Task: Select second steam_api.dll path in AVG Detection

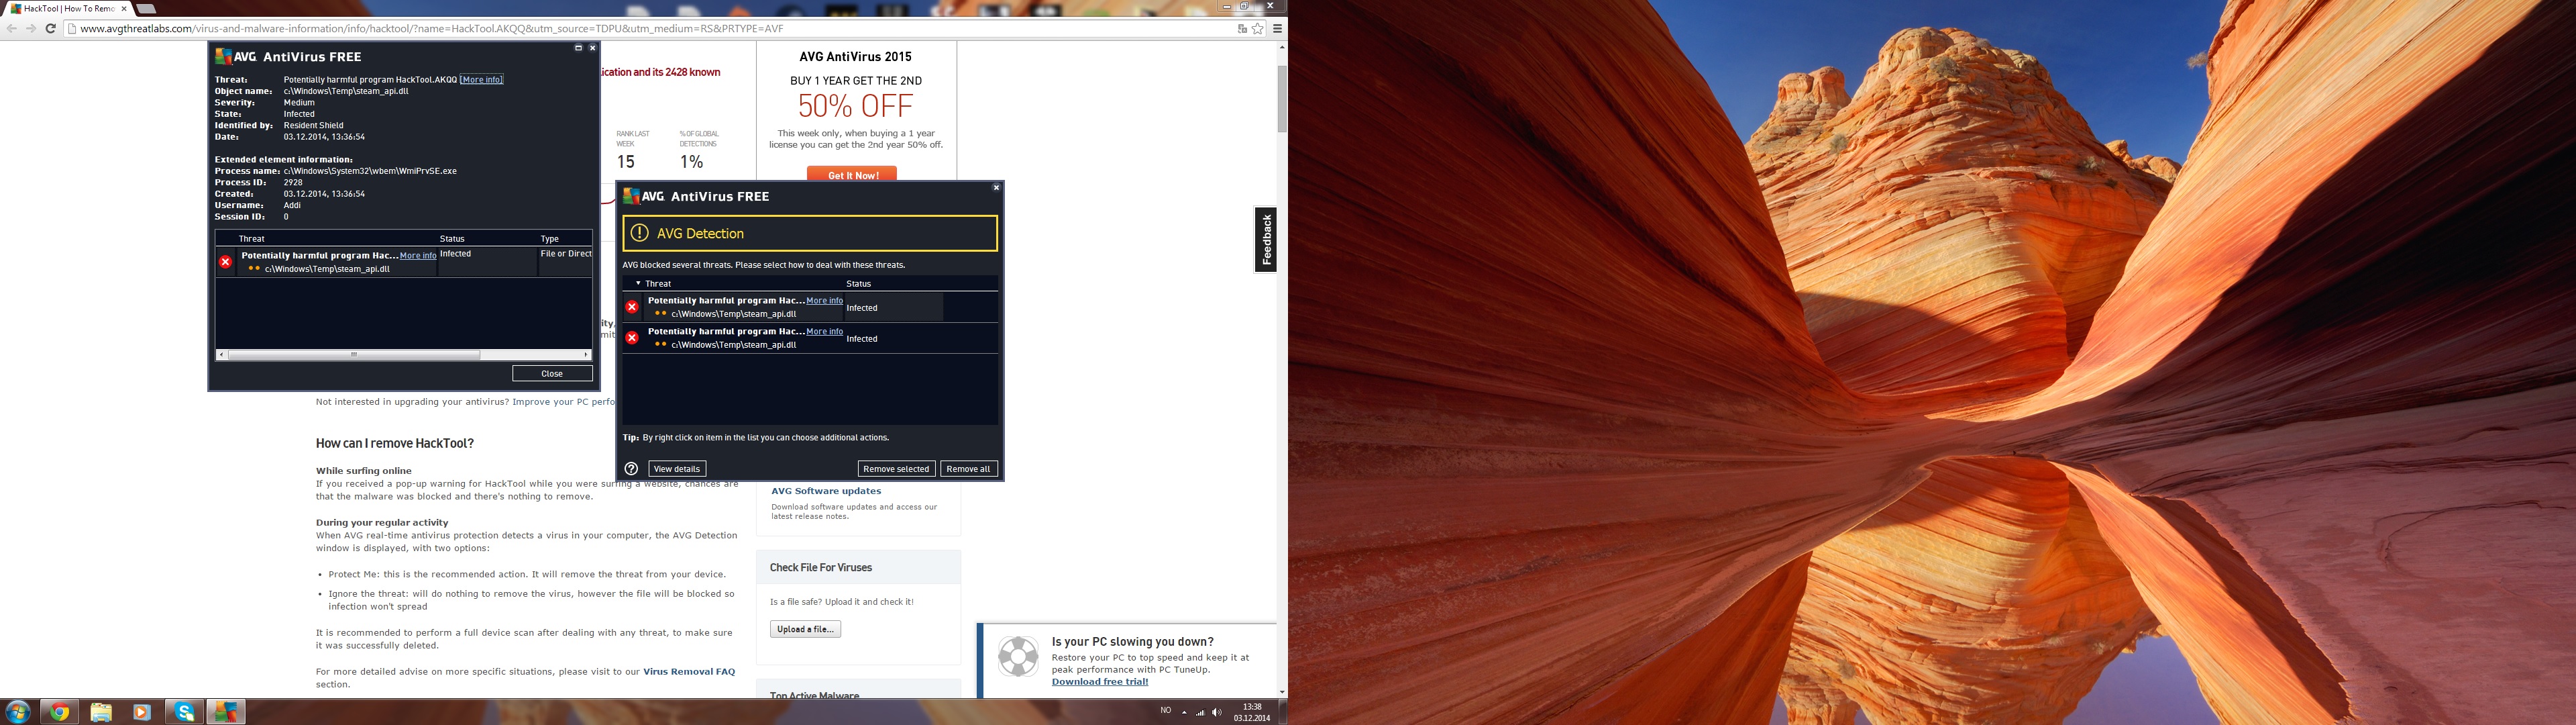Action: click(x=733, y=344)
